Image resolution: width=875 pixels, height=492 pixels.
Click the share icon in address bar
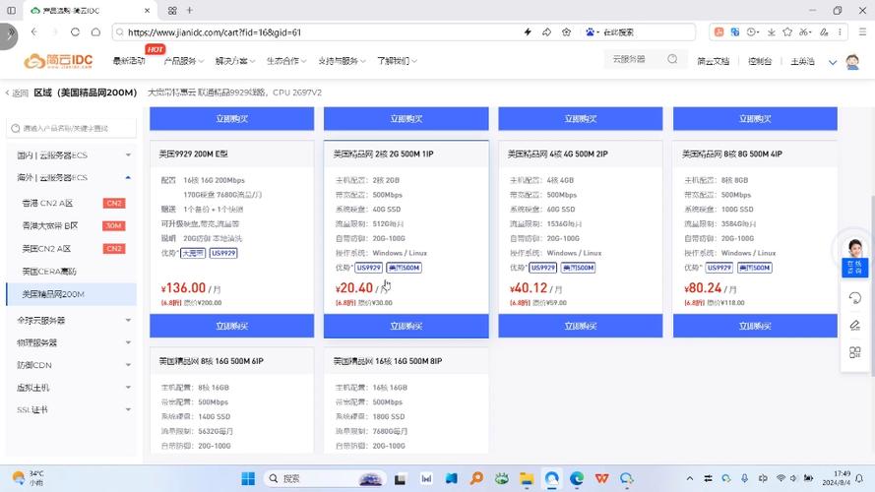547,32
